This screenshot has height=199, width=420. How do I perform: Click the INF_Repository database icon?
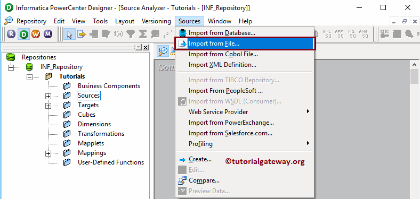pos(29,67)
